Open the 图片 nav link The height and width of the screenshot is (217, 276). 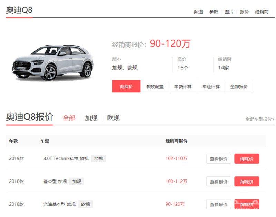229,12
